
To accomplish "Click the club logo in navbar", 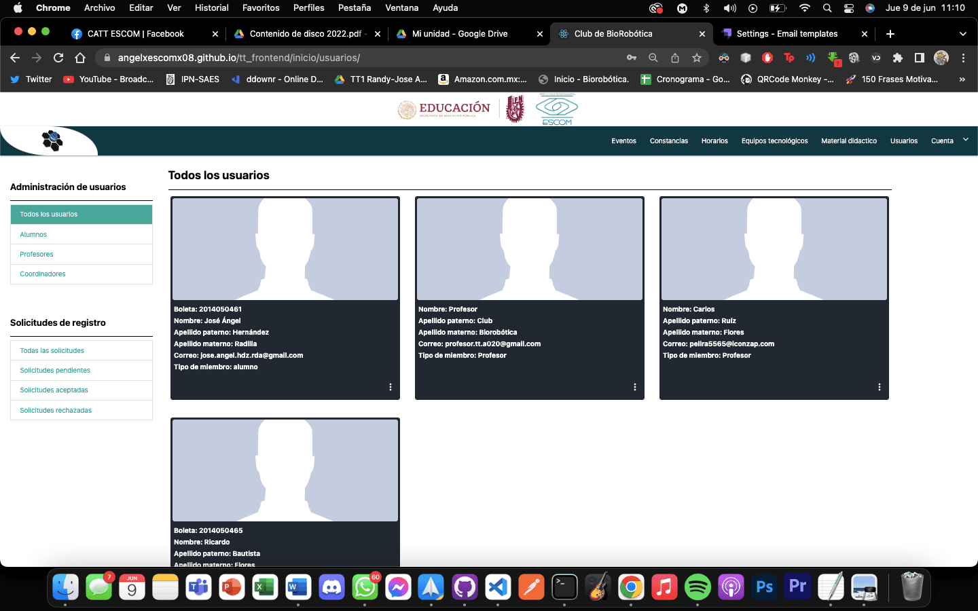I will [52, 141].
